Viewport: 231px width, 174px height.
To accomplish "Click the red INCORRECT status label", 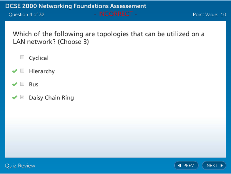I will pyautogui.click(x=116, y=14).
